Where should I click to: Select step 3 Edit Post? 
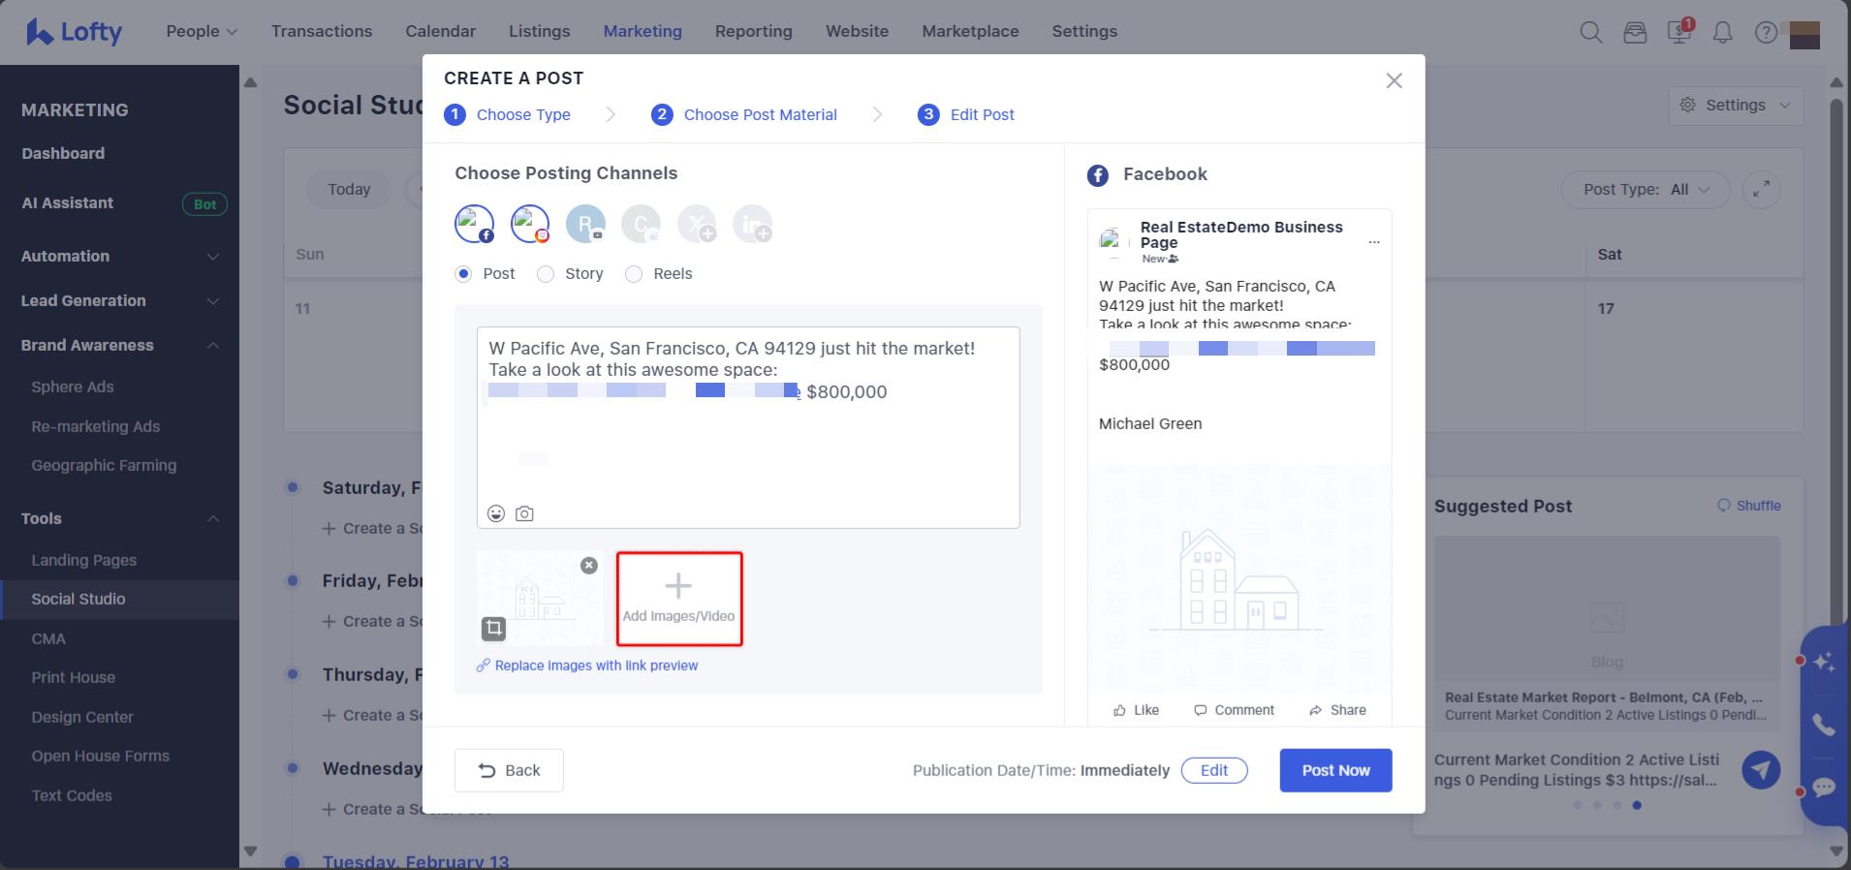(966, 114)
